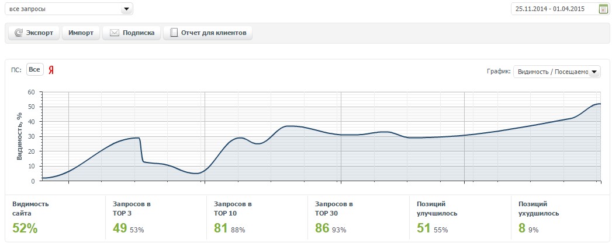
Task: Click the Экспорт button
Action: click(x=33, y=33)
